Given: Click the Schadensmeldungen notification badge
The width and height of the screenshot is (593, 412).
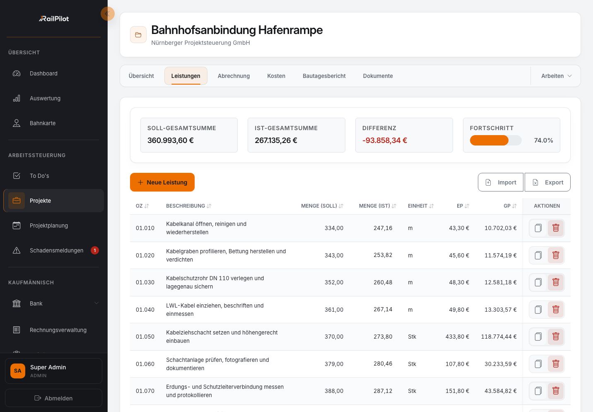Looking at the screenshot, I should pyautogui.click(x=95, y=250).
